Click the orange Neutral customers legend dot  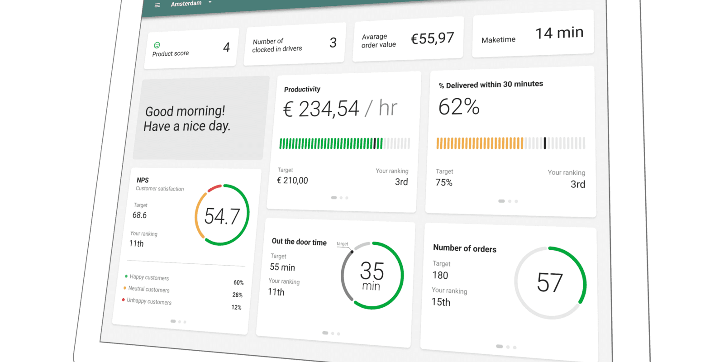[x=125, y=288]
